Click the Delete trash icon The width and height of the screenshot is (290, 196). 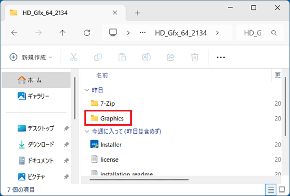195,57
